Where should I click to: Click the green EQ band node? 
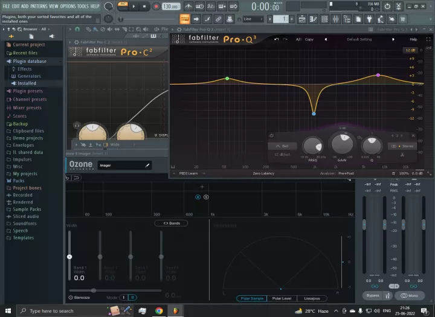(x=227, y=78)
